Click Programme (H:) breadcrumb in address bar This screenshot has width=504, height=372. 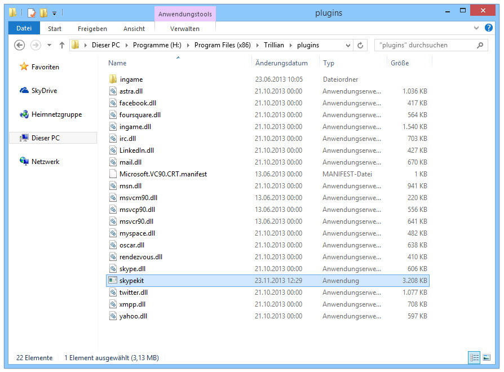[157, 45]
